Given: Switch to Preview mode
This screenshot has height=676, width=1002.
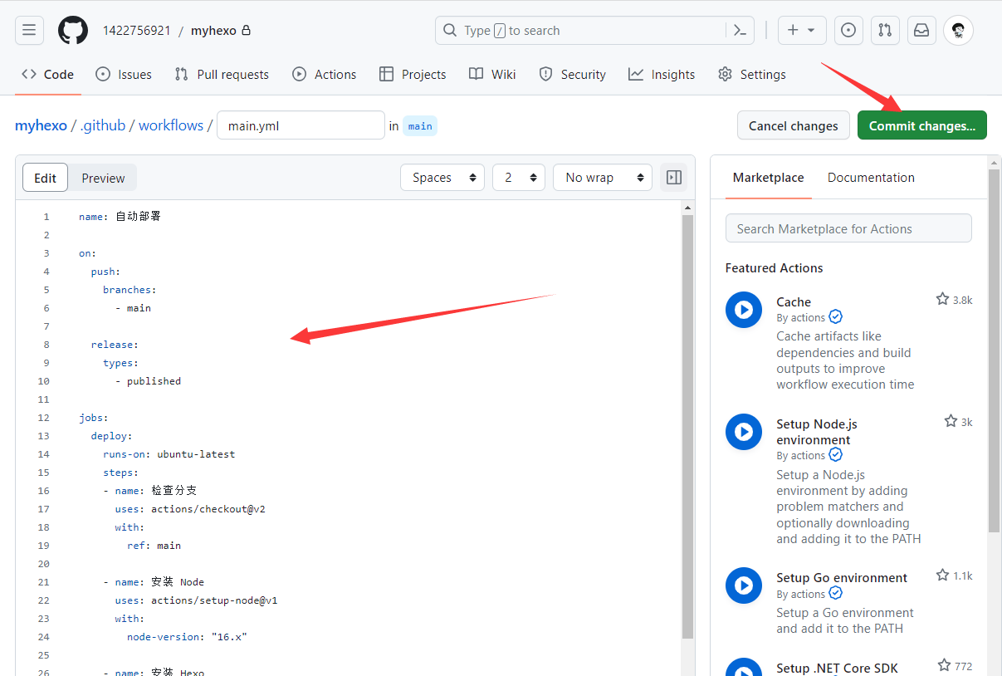Looking at the screenshot, I should pyautogui.click(x=103, y=178).
